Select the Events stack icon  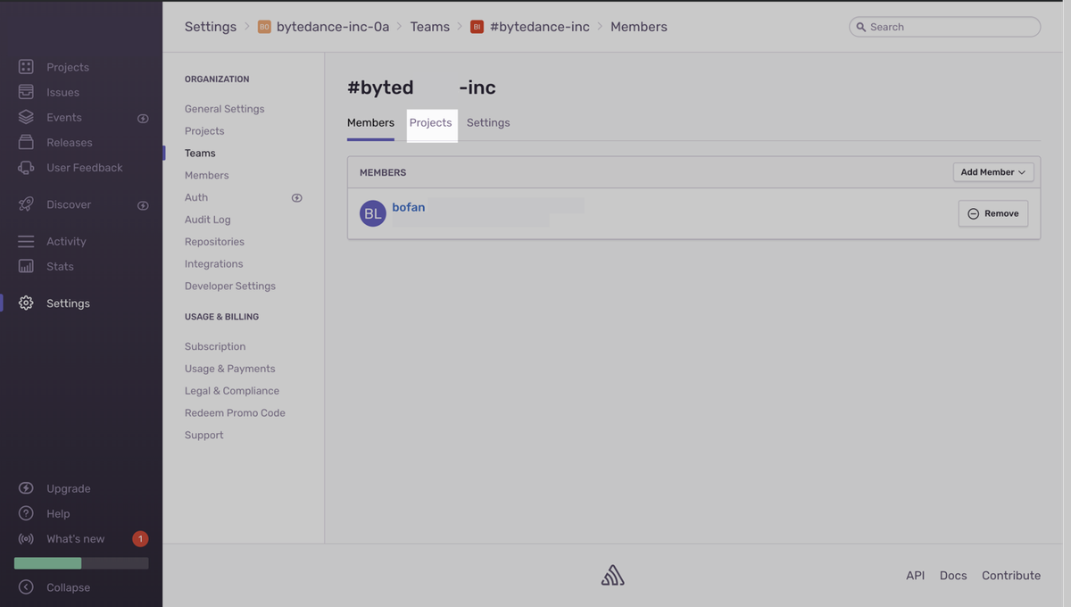coord(26,117)
